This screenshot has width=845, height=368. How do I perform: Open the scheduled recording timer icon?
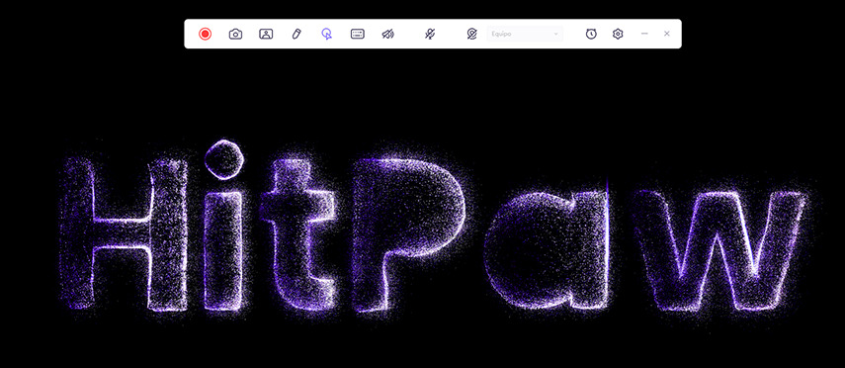click(x=591, y=34)
